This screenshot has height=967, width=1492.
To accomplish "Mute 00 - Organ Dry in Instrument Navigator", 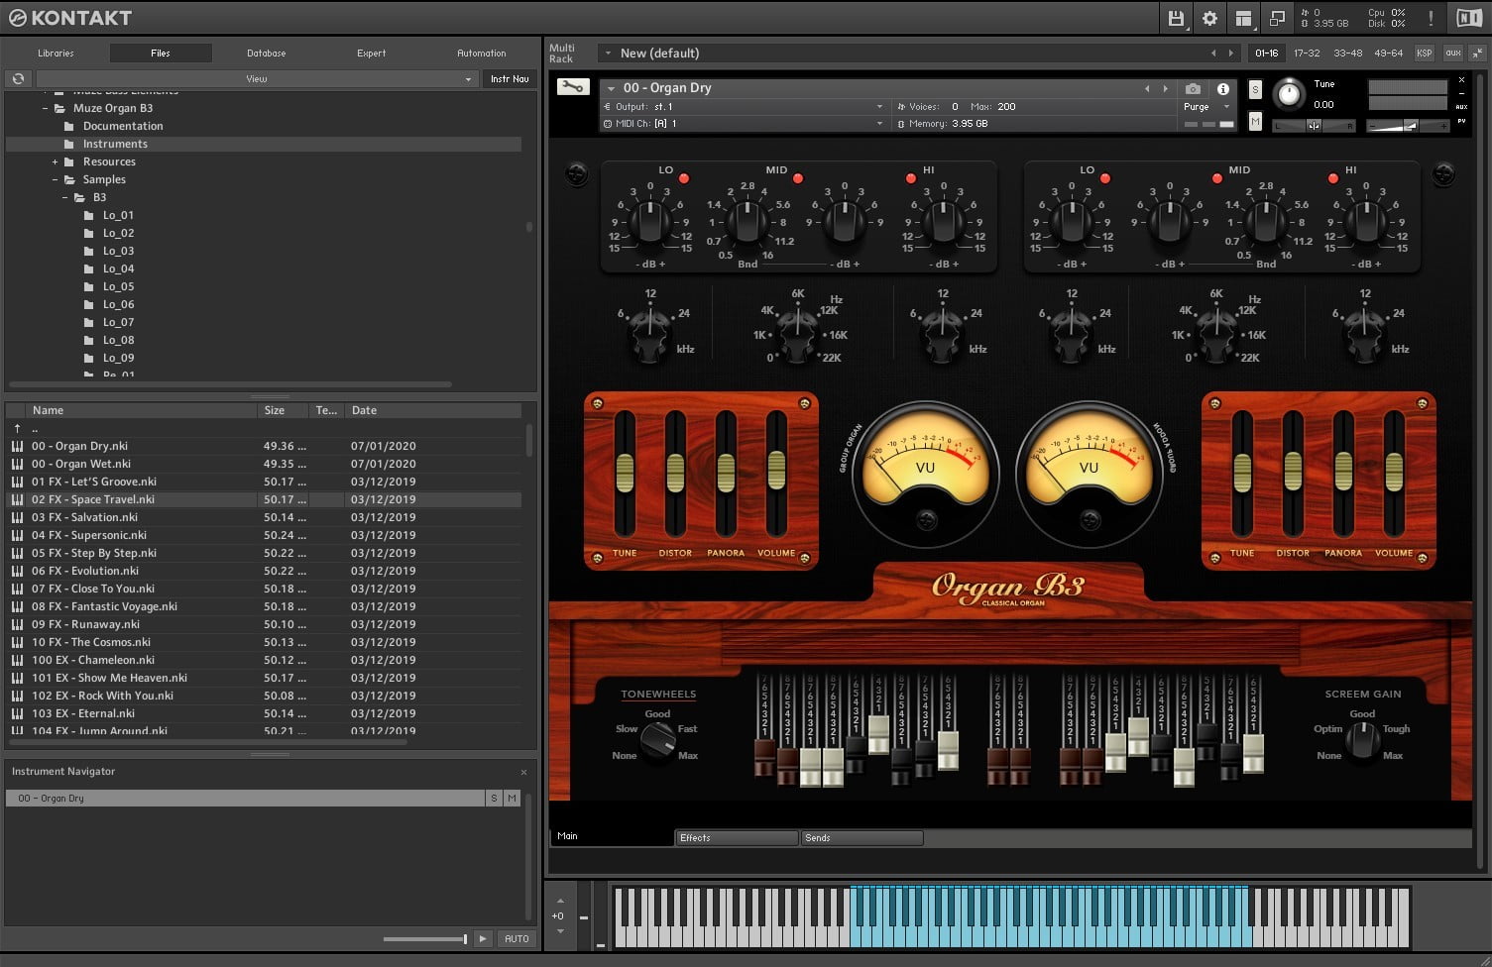I will point(512,798).
